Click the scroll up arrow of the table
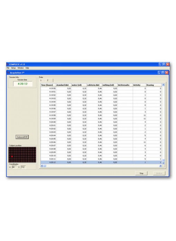Screen dimensions: 176x241 (x=163, y=85)
